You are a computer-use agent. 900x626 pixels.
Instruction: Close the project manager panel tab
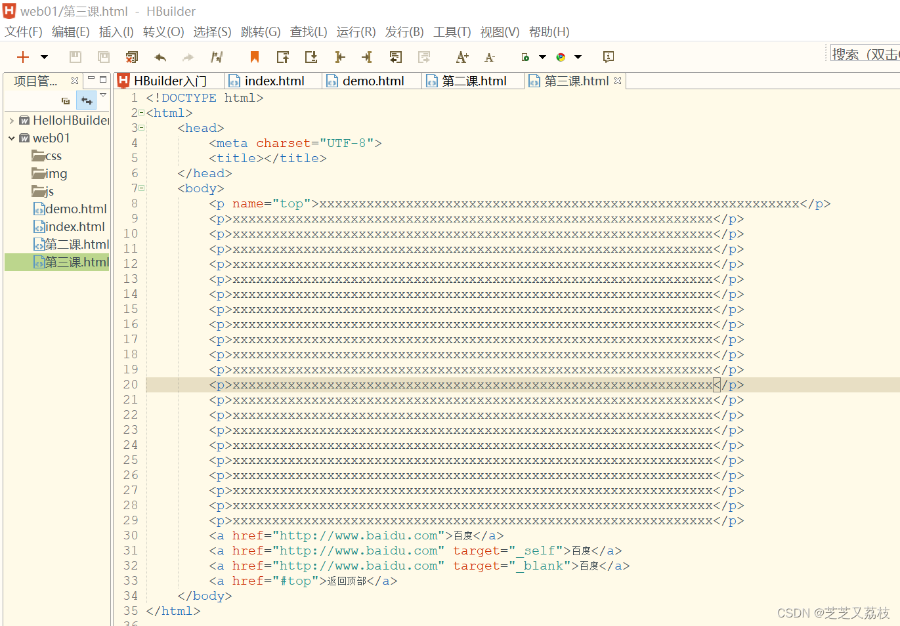coord(75,81)
